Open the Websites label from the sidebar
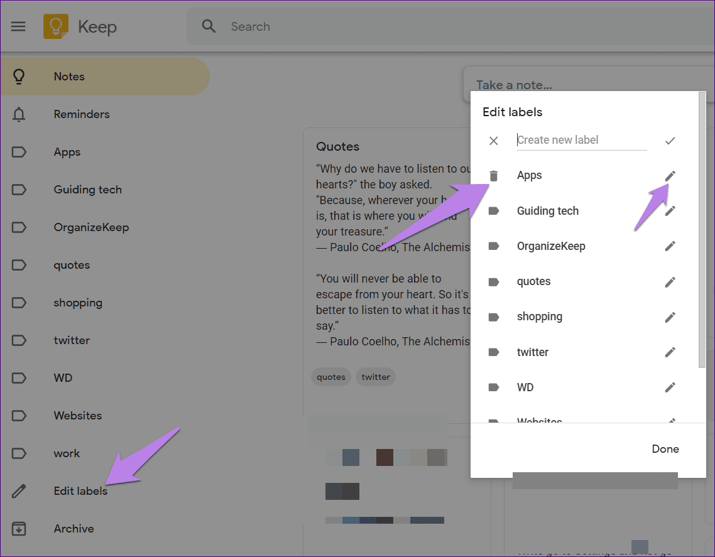The image size is (715, 557). pyautogui.click(x=77, y=415)
